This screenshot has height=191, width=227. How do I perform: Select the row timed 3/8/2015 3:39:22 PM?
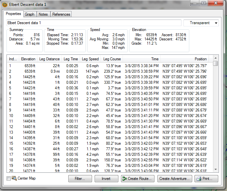(110, 77)
